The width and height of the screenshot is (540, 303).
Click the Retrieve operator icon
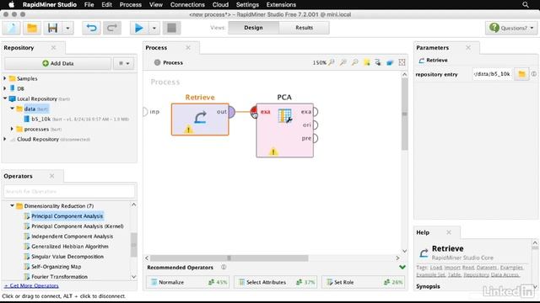coord(200,117)
